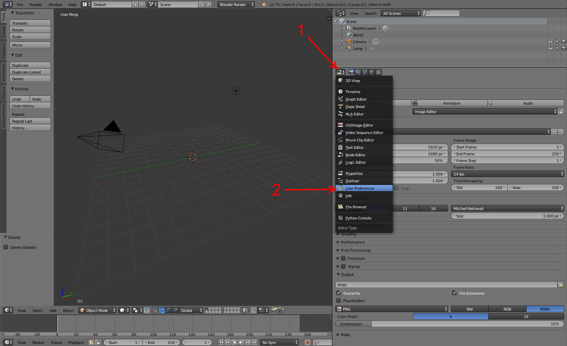
Task: Check the Placeholders option
Action: coord(339,300)
